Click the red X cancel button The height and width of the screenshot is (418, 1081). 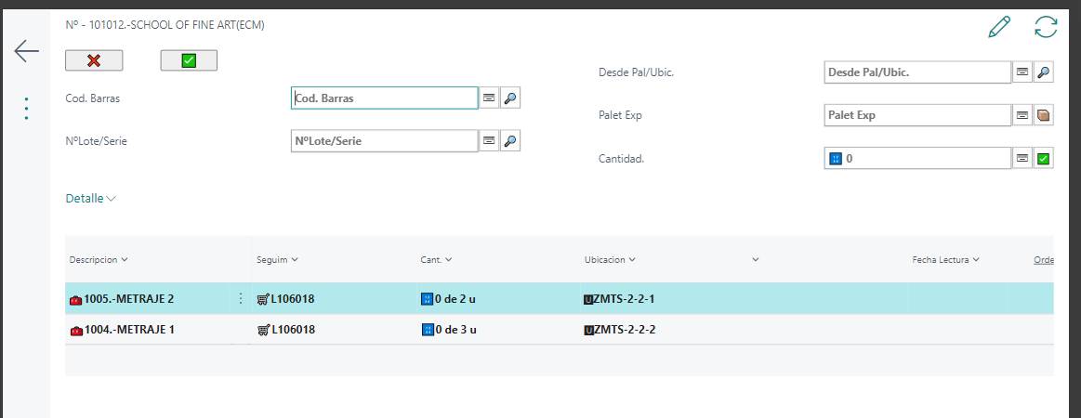coord(94,60)
